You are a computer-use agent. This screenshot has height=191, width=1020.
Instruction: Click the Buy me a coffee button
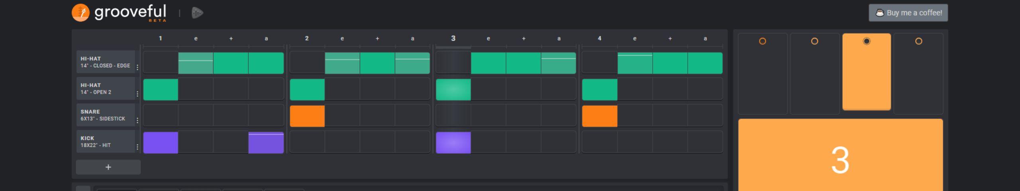coord(908,13)
